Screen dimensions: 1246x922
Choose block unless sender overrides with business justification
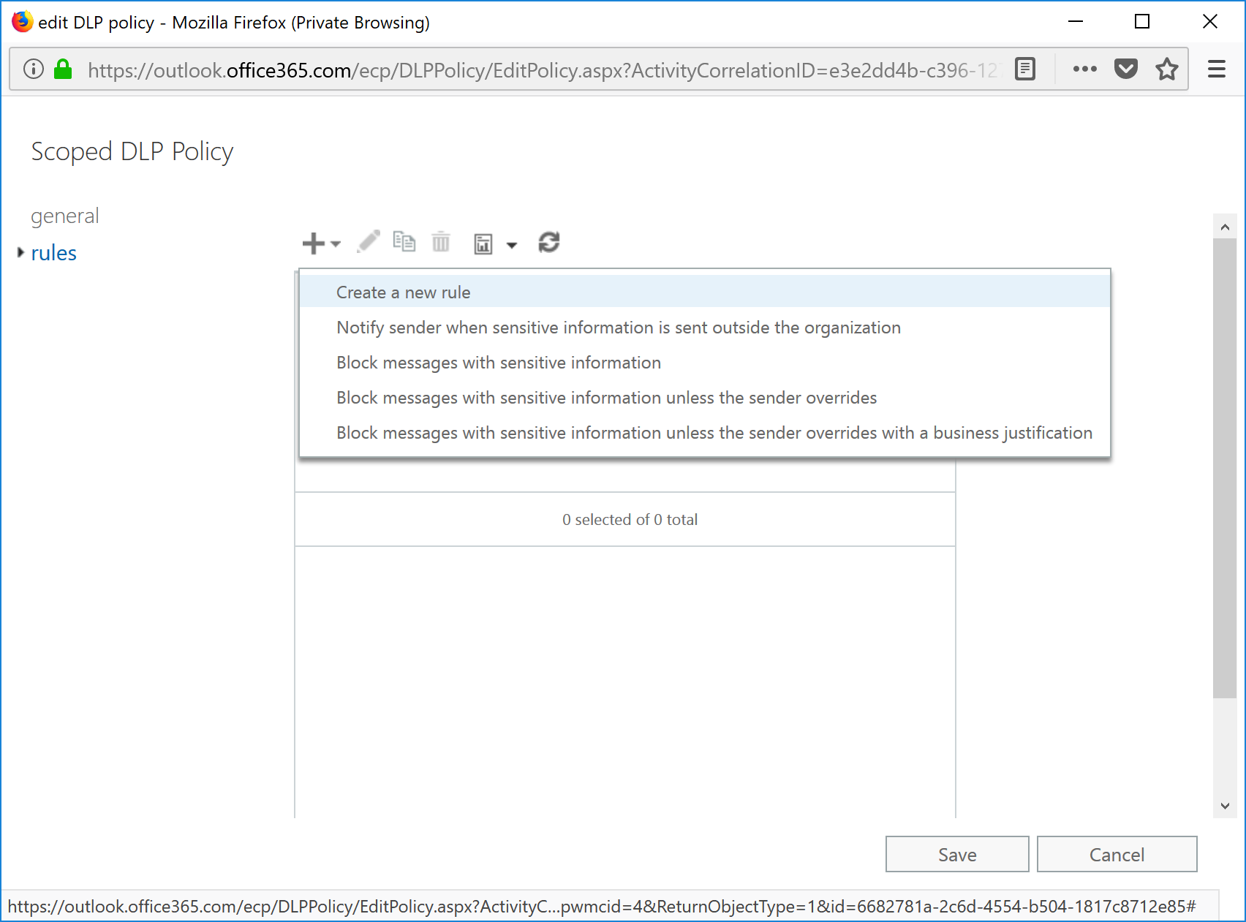click(x=714, y=433)
